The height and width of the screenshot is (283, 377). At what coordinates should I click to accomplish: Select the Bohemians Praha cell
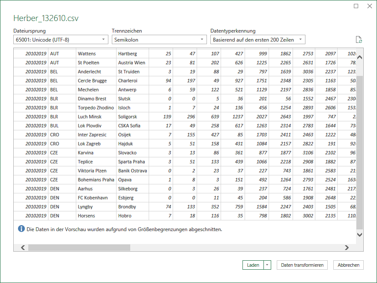(96, 180)
